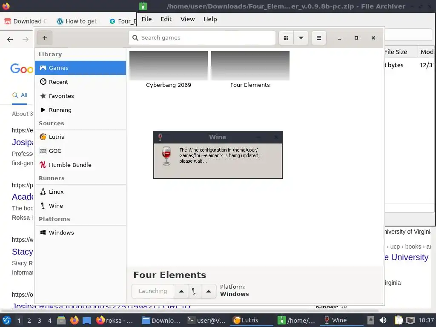Click the Wine glass runner button in the game bar

[194, 291]
